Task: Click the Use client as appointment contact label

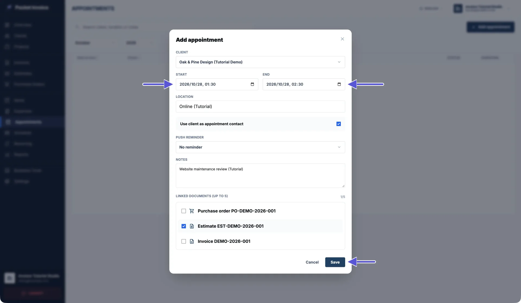Action: 212,124
